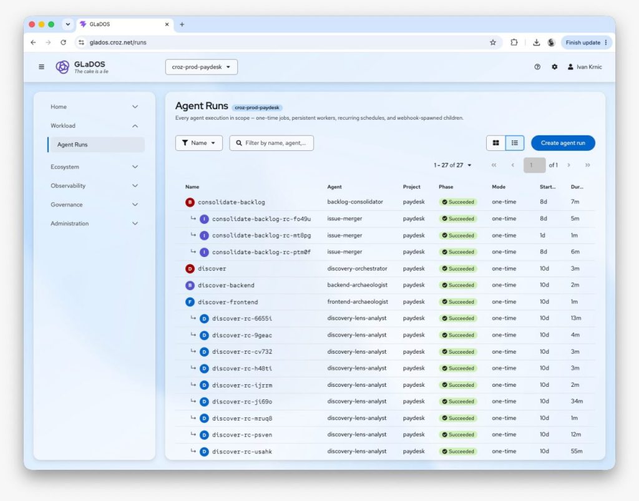Click the search magnifier icon in the filter box
The height and width of the screenshot is (501, 639).
click(x=239, y=143)
